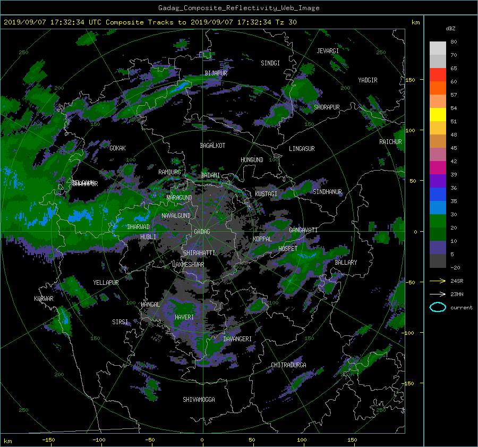
Task: Click the white 23MN arrow icon
Action: (438, 294)
